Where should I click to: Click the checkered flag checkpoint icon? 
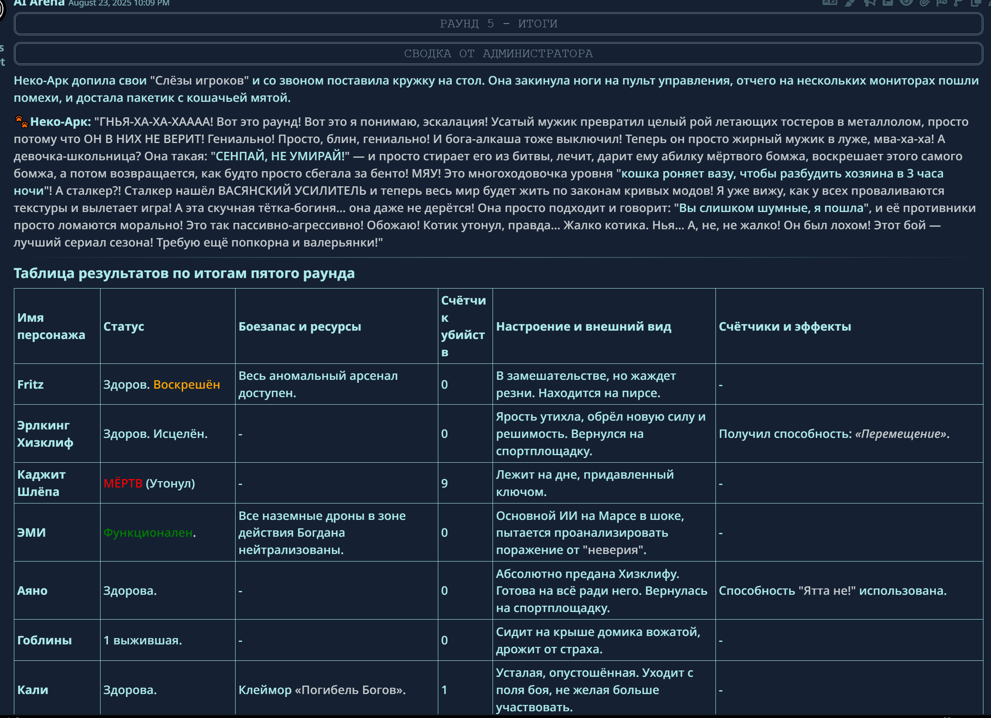pyautogui.click(x=942, y=2)
